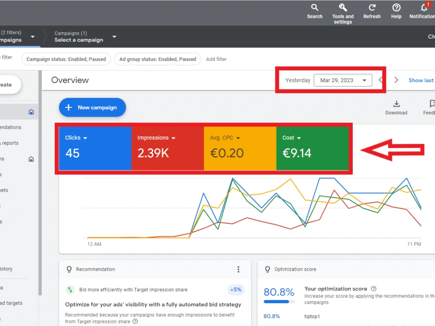This screenshot has width=435, height=326.
Task: Expand the Avg. CPC metric dropdown
Action: coord(238,138)
